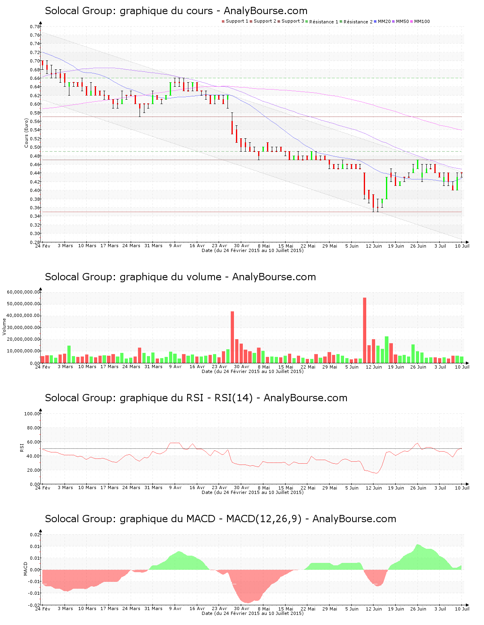Screen dimensions: 484x625
Task: Click the 100.00 label on the RSI axis
Action: point(32,414)
